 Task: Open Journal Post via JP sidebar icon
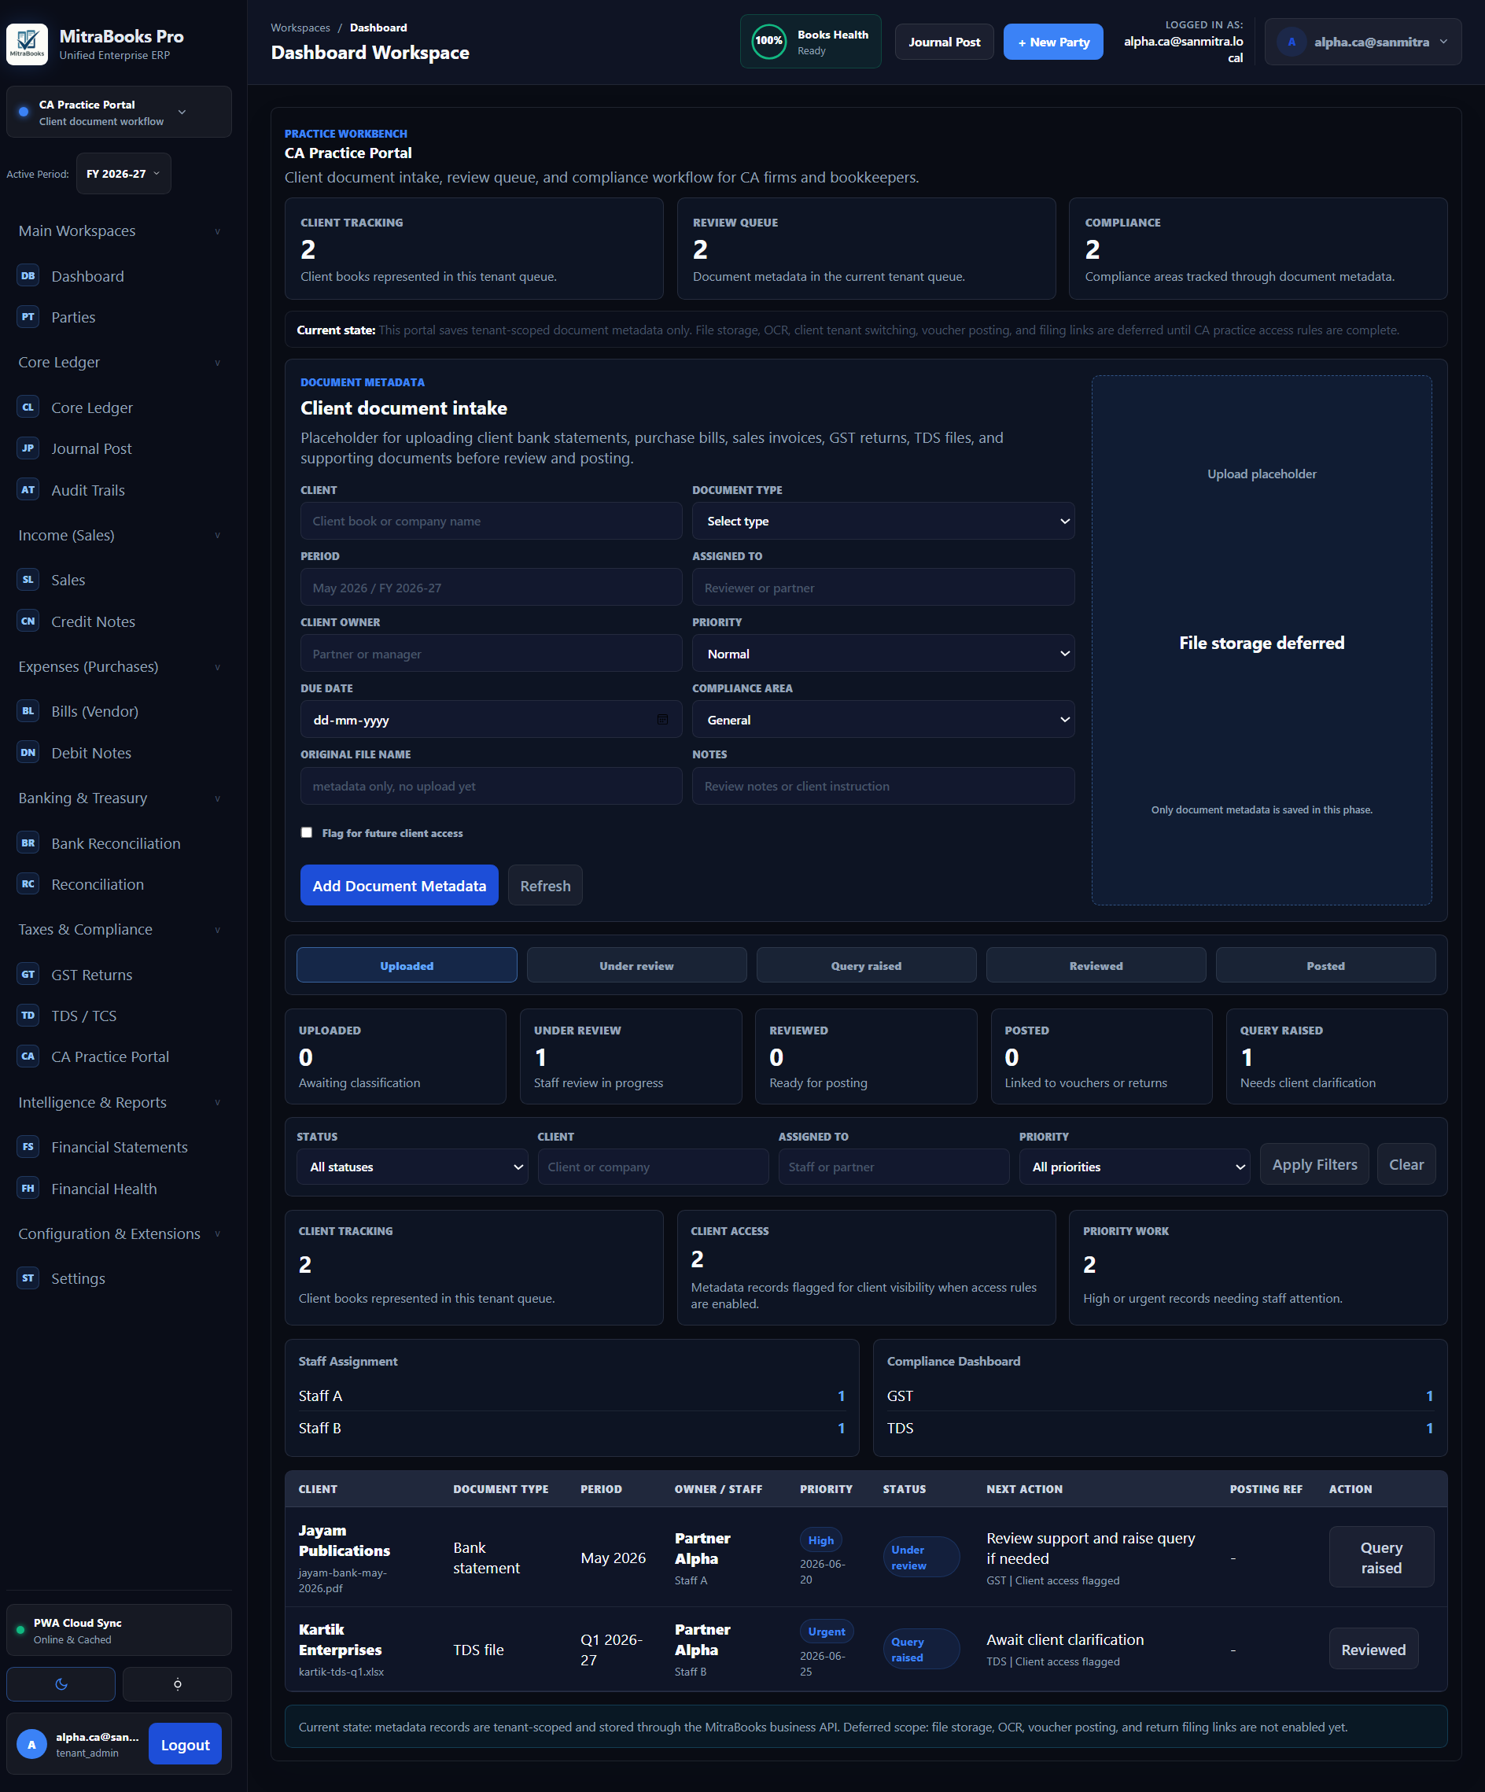coord(28,448)
